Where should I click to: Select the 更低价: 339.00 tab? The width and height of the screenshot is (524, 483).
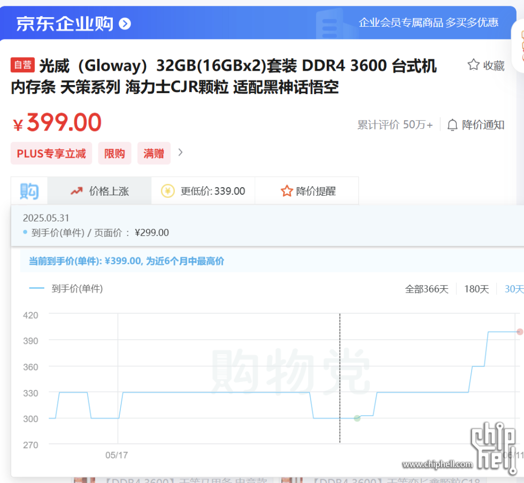(203, 191)
